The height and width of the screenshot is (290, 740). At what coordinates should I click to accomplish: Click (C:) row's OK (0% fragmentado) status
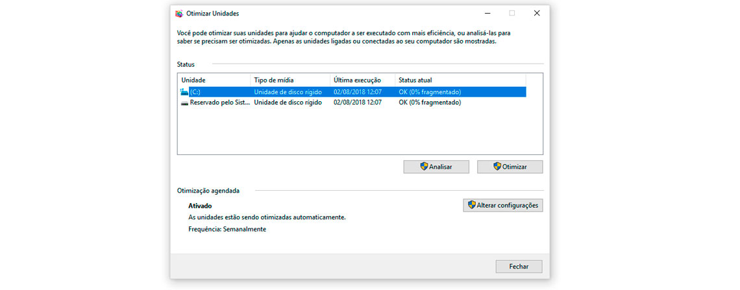[x=430, y=92]
